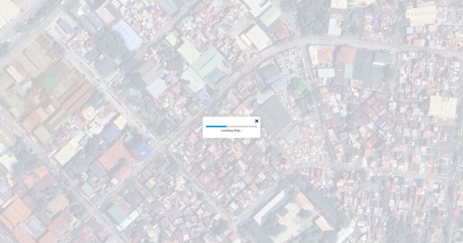The width and height of the screenshot is (463, 243).
Task: Click the "Loading Map..." status text
Action: click(x=231, y=130)
